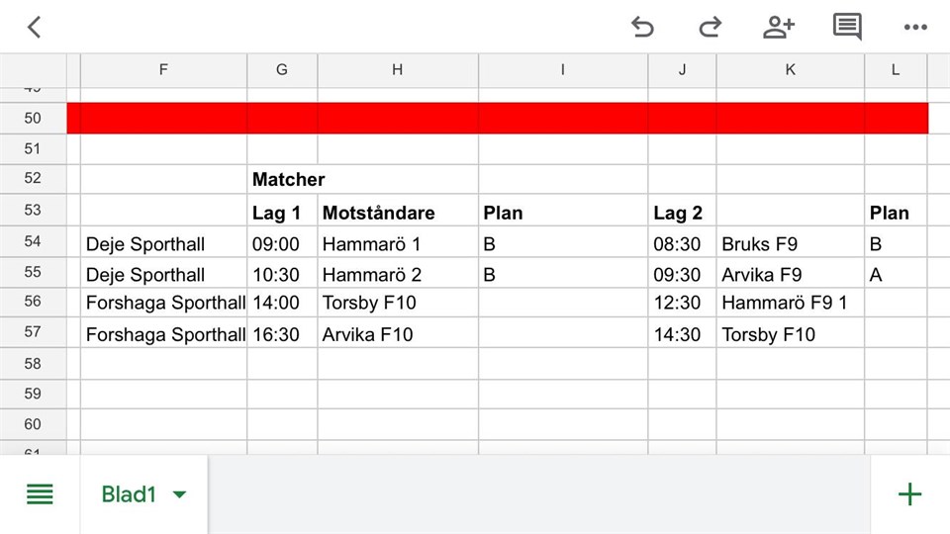
Task: Switch to the Blad1 sheet tab
Action: click(x=129, y=494)
